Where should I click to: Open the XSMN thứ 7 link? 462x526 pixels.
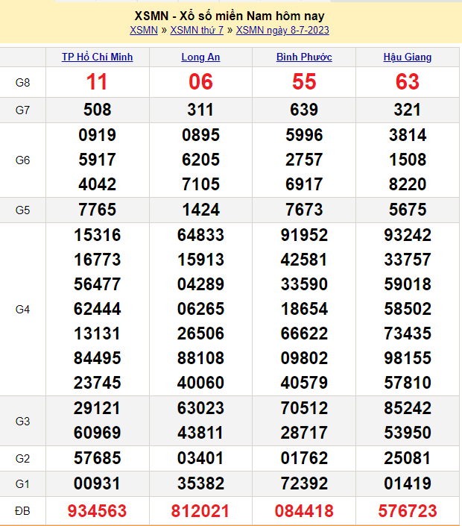coord(197,31)
